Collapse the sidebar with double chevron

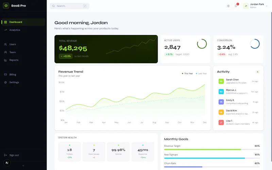click(23, 166)
